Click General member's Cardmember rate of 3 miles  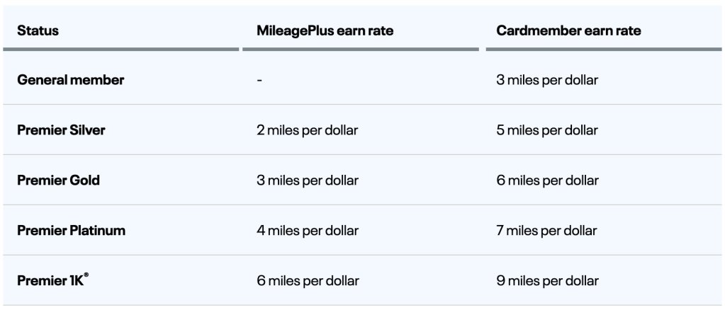tap(547, 80)
